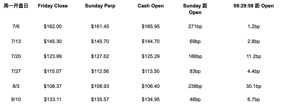Select the $112.56 Sunday Perp cell
This screenshot has height=107, width=281.
click(x=100, y=71)
